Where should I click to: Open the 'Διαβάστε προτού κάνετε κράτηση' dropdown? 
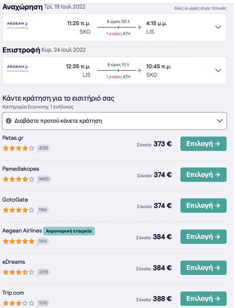pyautogui.click(x=219, y=121)
